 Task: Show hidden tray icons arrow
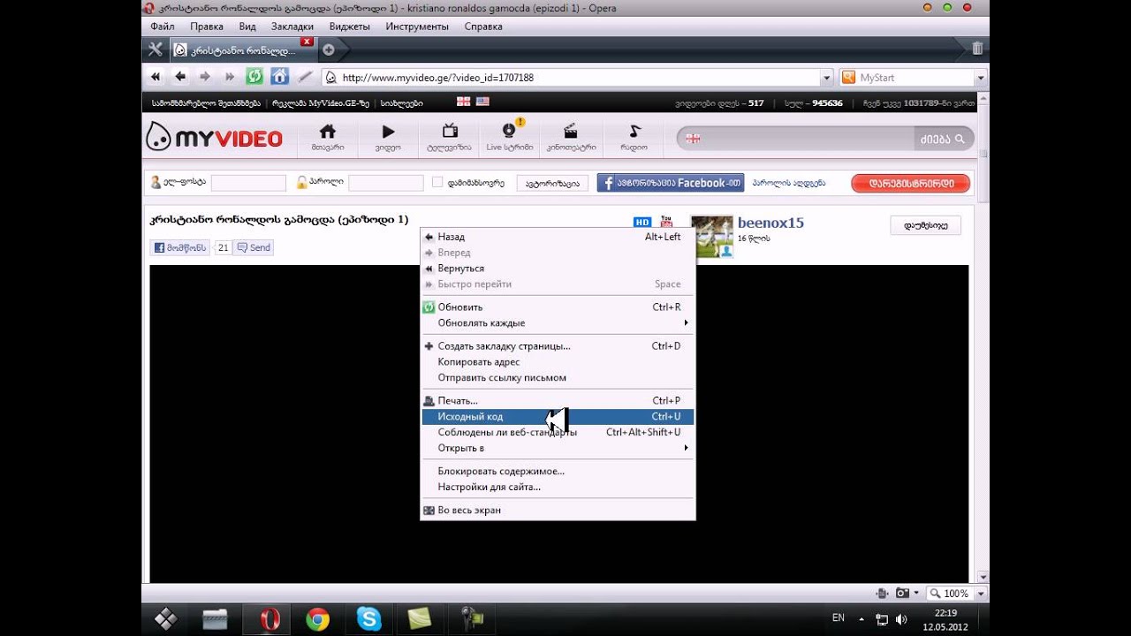[862, 619]
